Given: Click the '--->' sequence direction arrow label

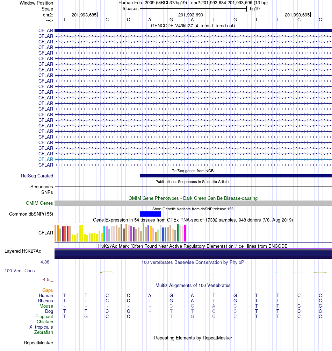Looking at the screenshot, I should point(49,20).
